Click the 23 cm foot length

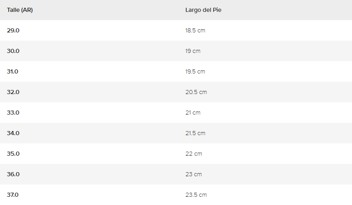194,174
